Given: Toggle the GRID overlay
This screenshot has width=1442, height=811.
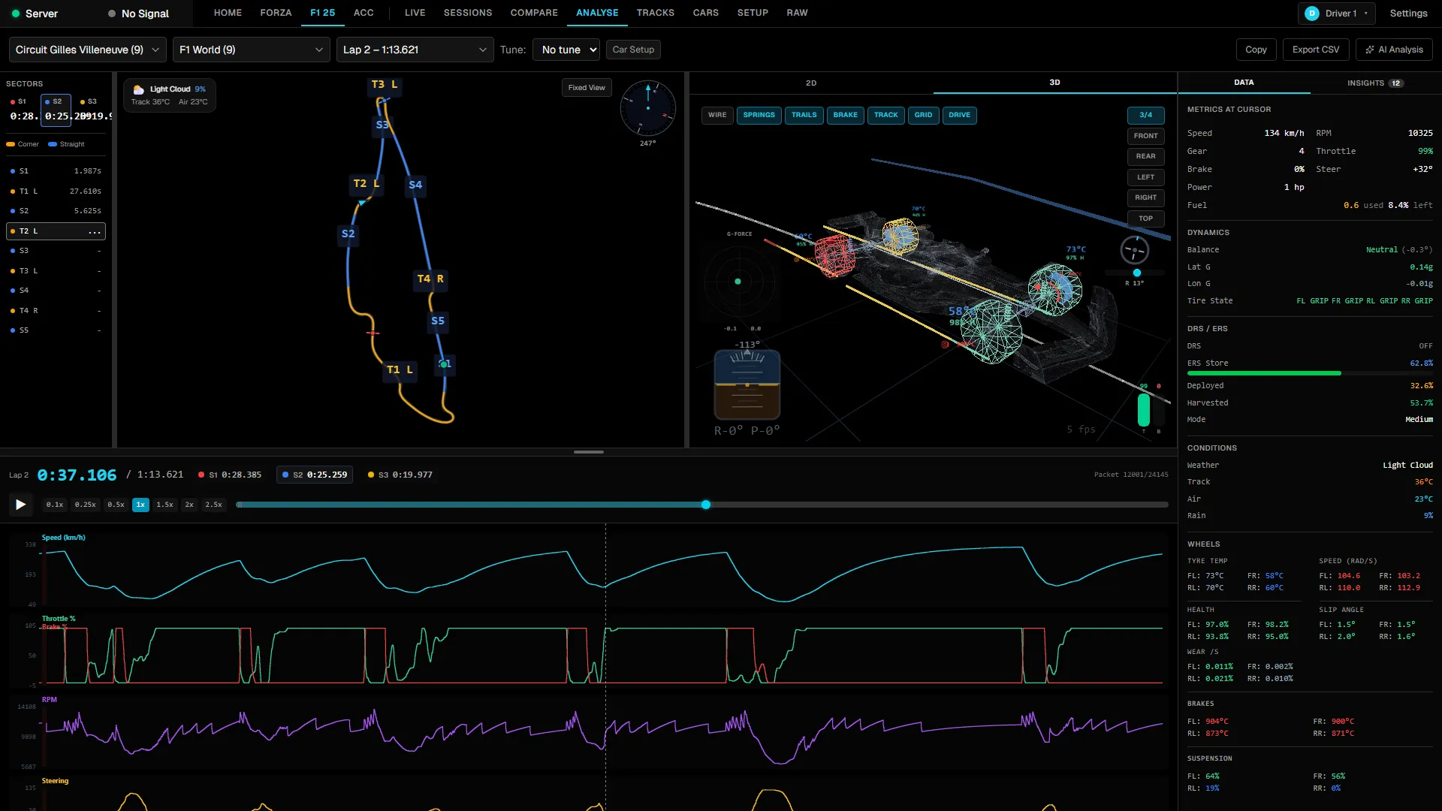Looking at the screenshot, I should [924, 115].
